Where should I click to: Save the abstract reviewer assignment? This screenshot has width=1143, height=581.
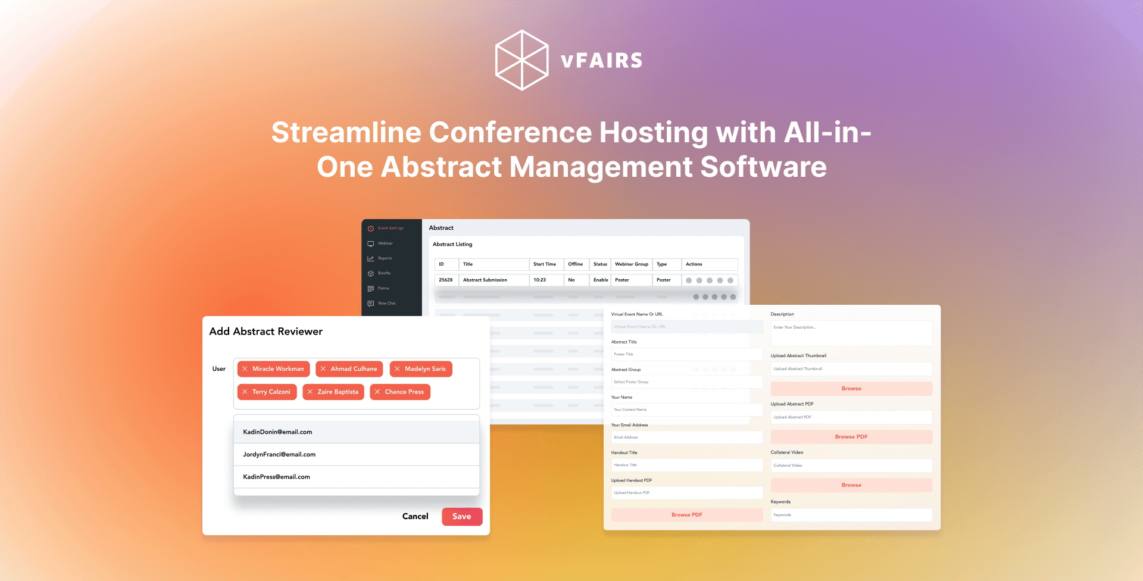tap(462, 516)
